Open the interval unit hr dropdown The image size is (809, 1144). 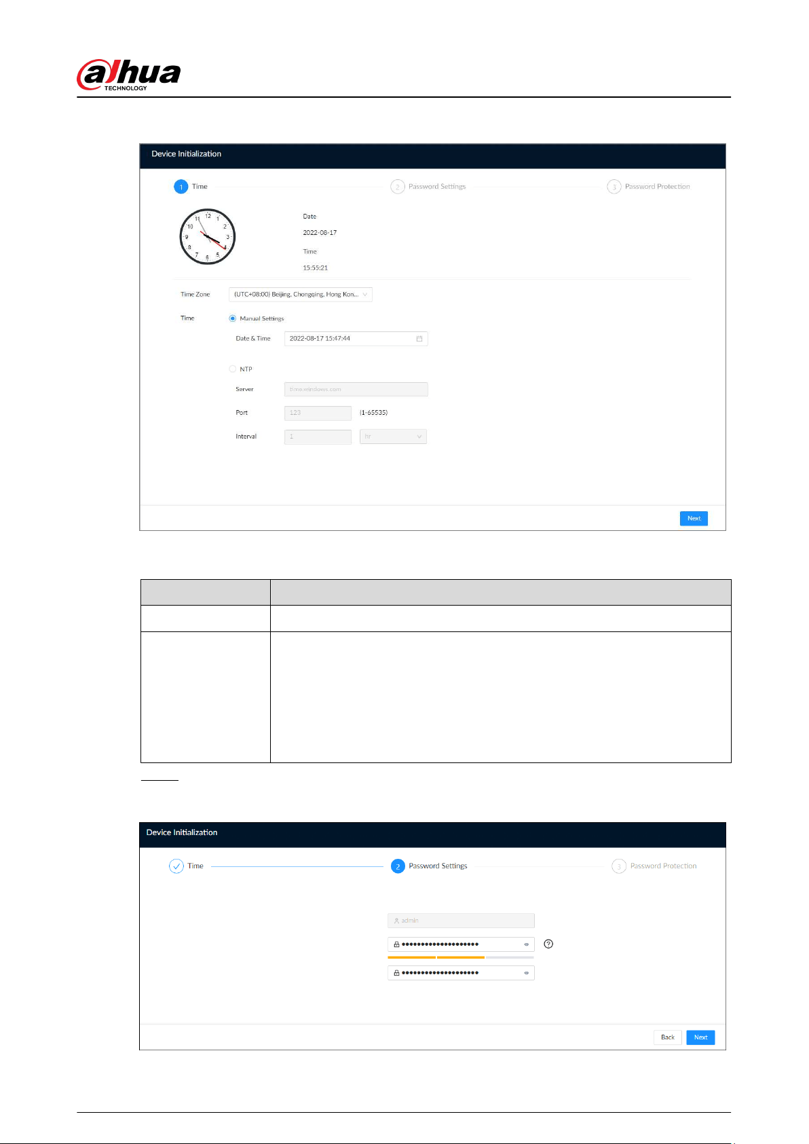tap(393, 437)
